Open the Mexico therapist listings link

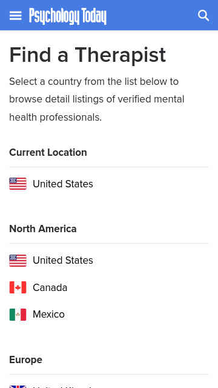(x=48, y=315)
